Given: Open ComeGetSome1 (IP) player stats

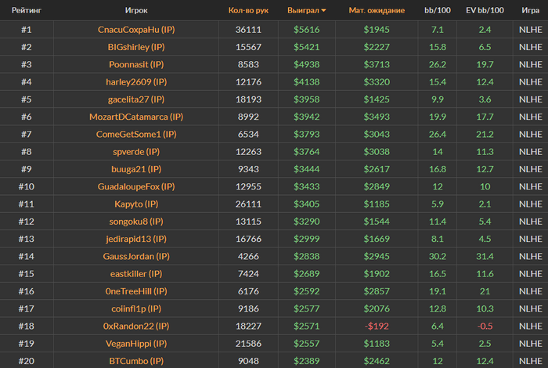Looking at the screenshot, I should coord(136,135).
